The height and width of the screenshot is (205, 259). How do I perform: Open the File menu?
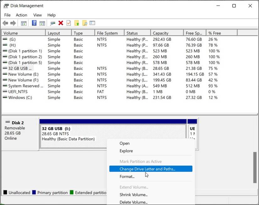(7, 15)
